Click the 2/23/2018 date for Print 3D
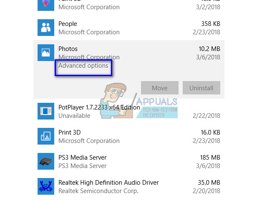The image size is (277, 201). pyautogui.click(x=206, y=141)
